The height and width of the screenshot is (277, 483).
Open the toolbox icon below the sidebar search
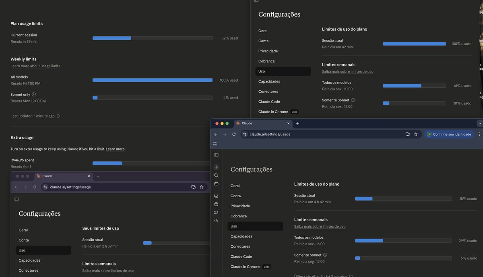click(216, 184)
